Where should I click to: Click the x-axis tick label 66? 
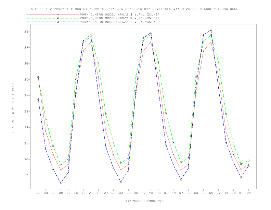click(204, 193)
